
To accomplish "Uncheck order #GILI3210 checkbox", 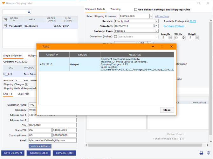I will 5,26.
